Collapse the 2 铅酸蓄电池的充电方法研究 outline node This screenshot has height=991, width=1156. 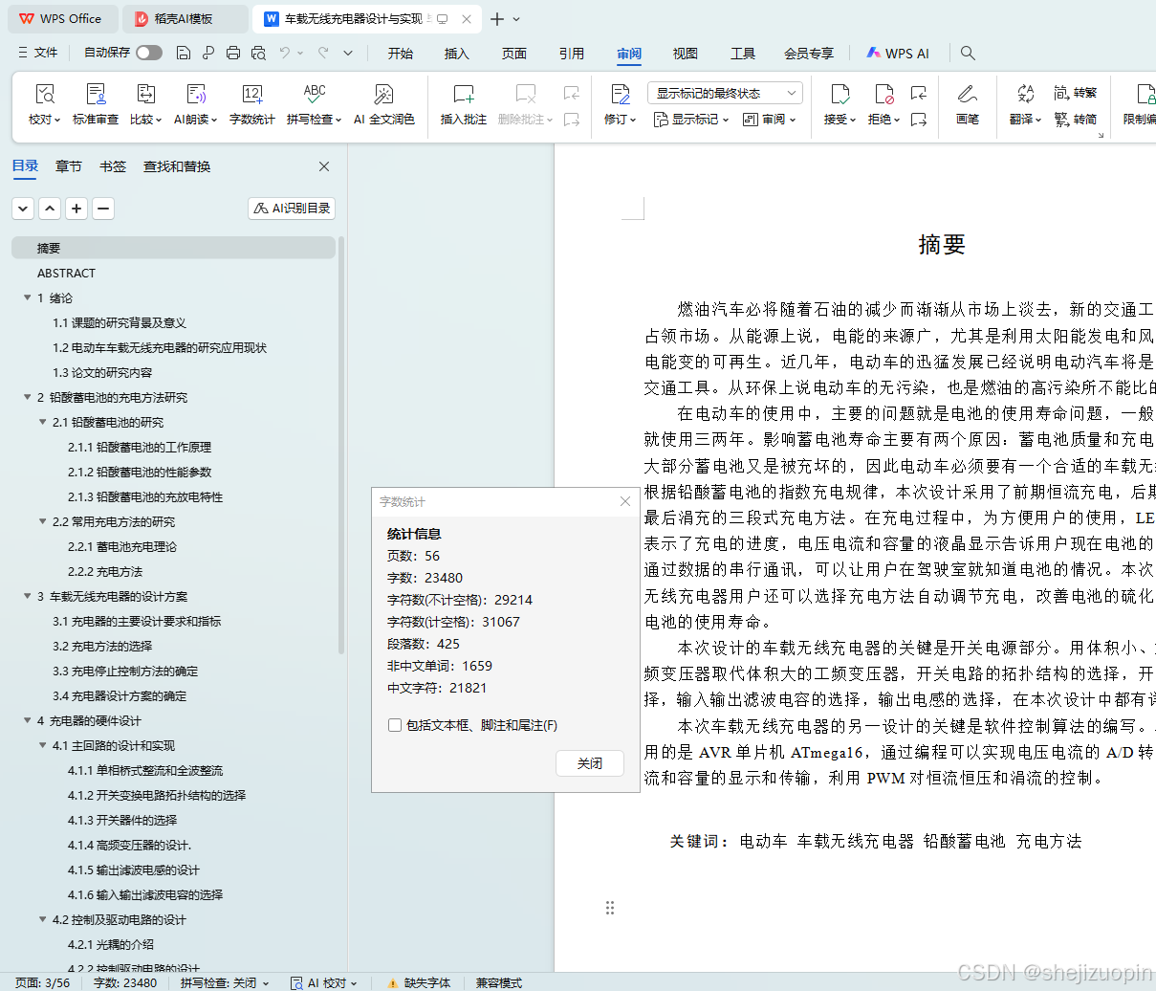coord(28,397)
